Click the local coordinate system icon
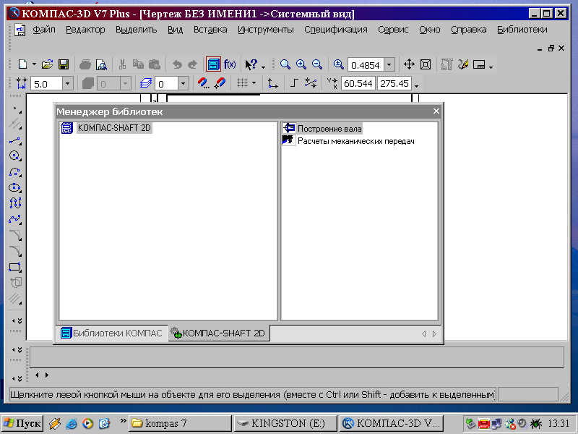578x434 pixels. [272, 83]
